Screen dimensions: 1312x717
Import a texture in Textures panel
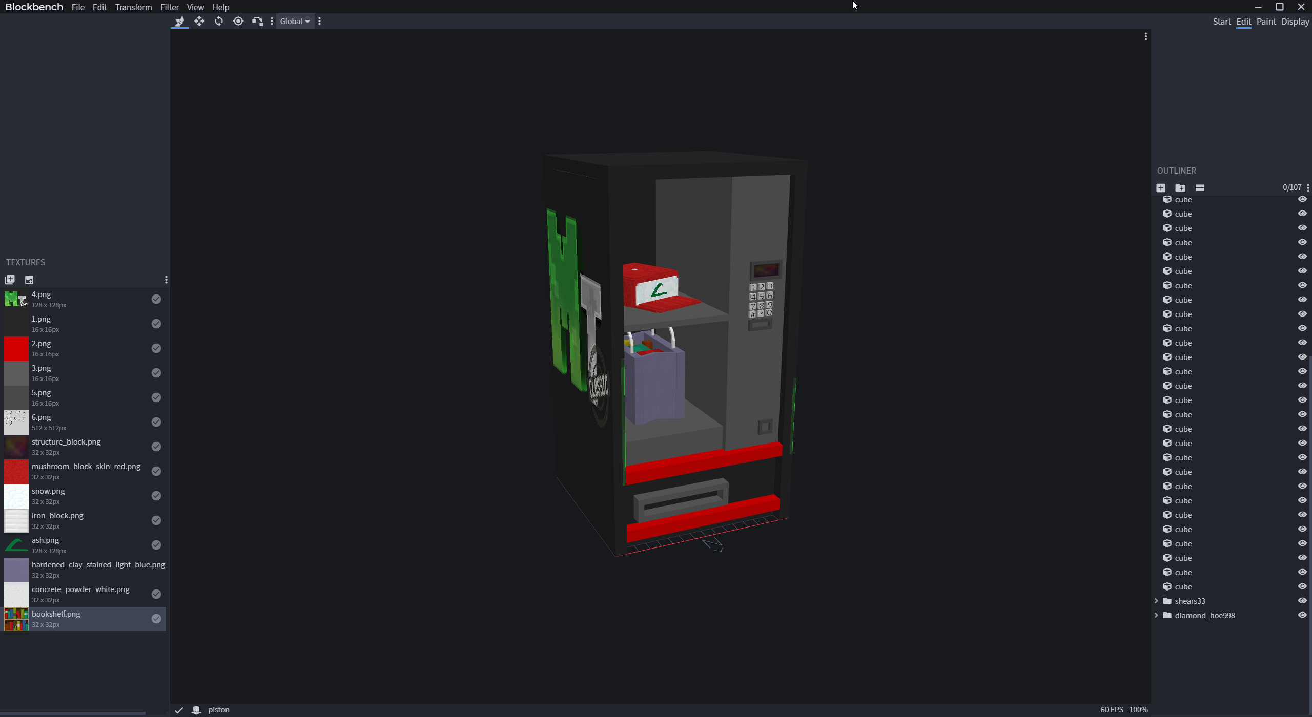tap(10, 280)
